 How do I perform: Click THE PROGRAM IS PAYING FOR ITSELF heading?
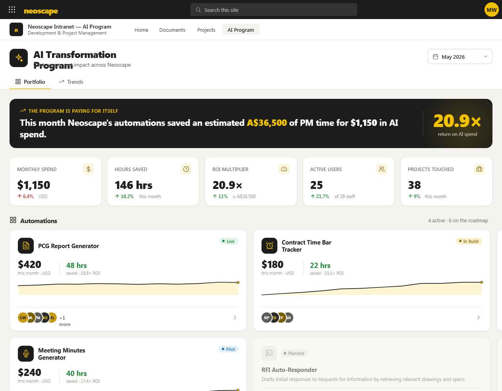73,111
